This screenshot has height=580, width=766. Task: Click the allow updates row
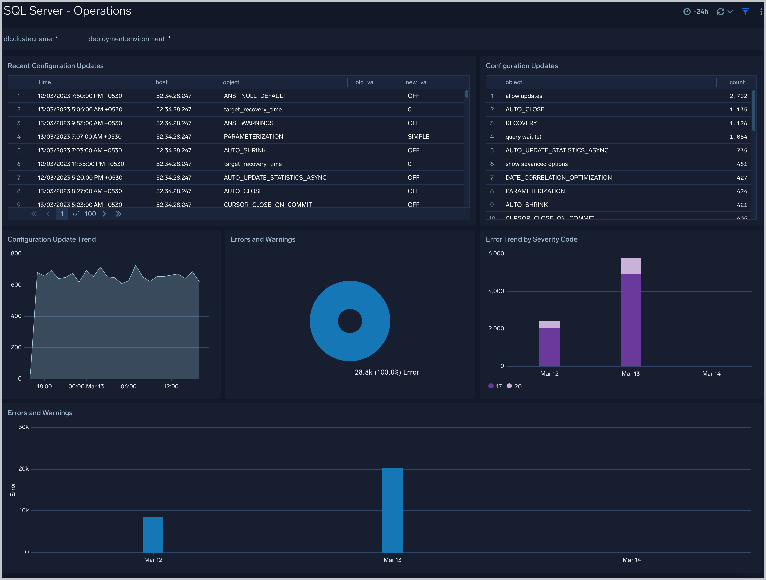[619, 96]
